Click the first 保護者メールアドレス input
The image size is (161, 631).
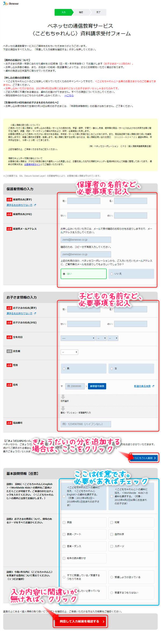tap(86, 240)
